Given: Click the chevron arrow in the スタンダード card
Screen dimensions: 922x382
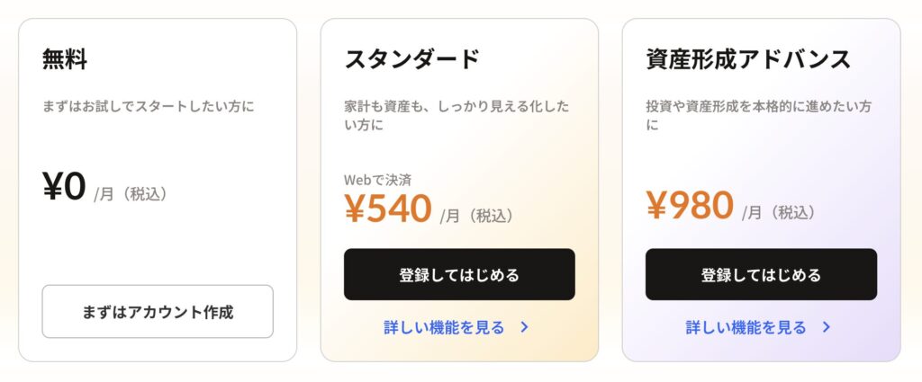Looking at the screenshot, I should 525,327.
